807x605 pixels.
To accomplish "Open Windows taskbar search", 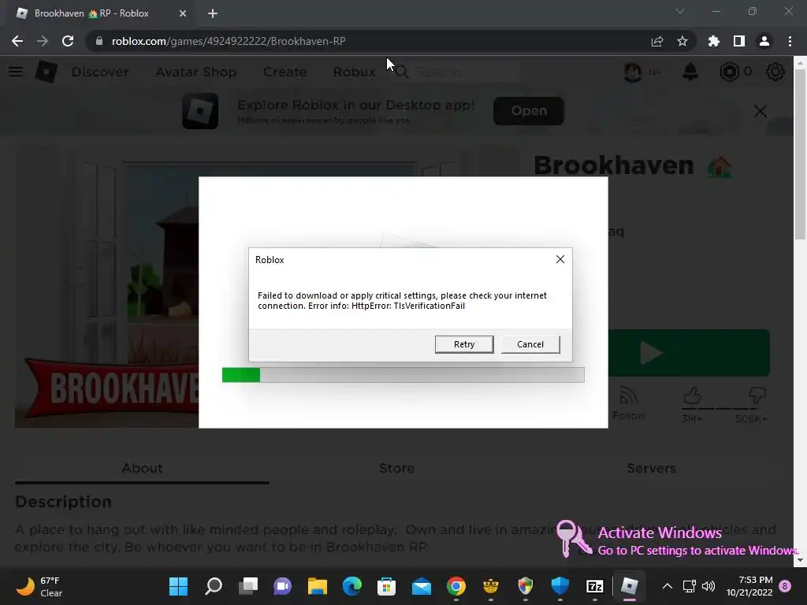I will [x=213, y=586].
